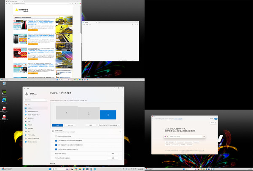Image resolution: width=253 pixels, height=171 pixels.
Task: Open アカウント page in Settings sidebar
Action: (x=35, y=125)
